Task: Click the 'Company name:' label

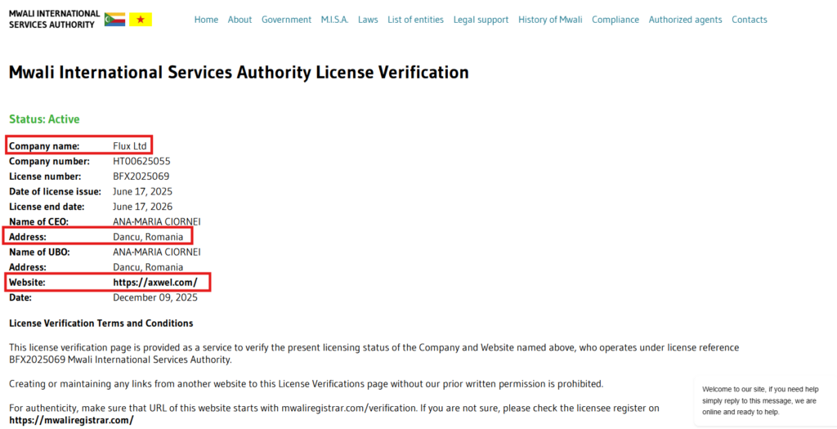Action: 44,145
